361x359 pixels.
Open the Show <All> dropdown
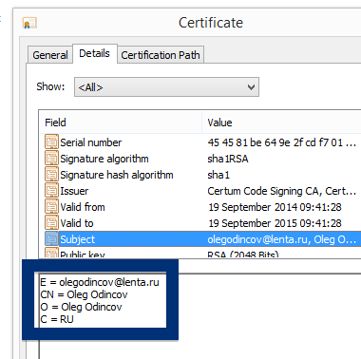click(166, 87)
